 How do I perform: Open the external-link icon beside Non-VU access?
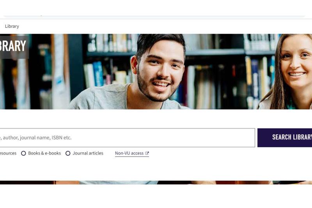click(147, 153)
